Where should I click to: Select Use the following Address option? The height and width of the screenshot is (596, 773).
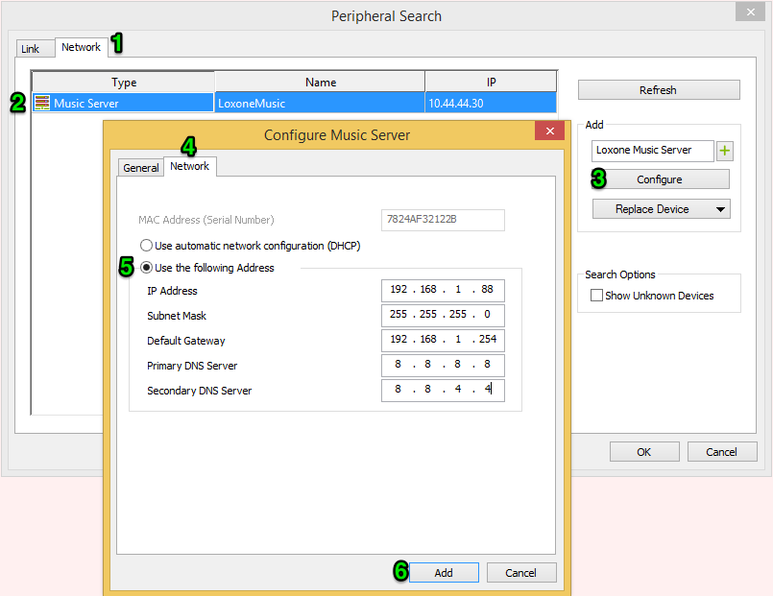tap(147, 268)
